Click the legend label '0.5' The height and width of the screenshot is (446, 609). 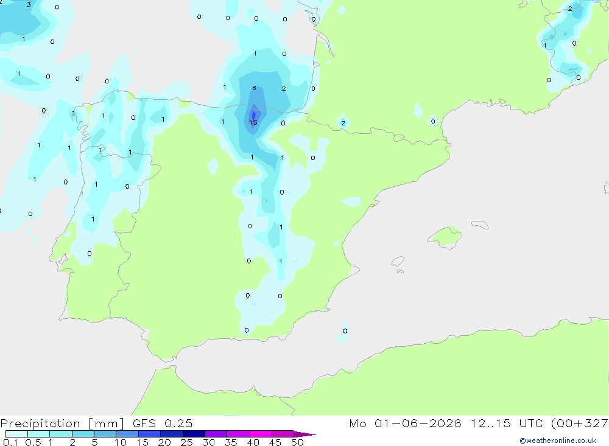33,442
